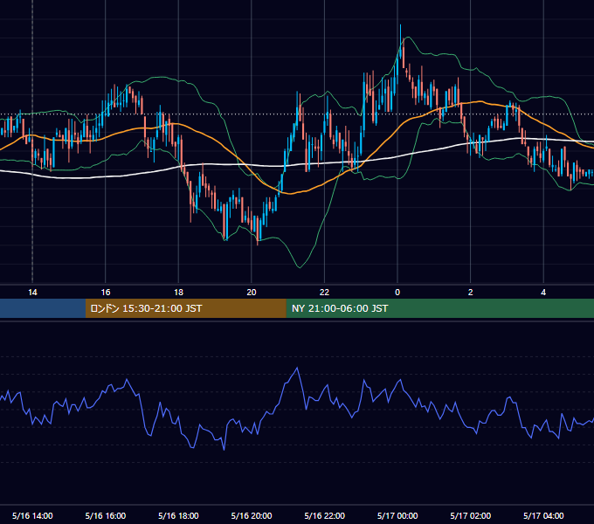Click the 5/17 00:00 date label

tap(397, 515)
